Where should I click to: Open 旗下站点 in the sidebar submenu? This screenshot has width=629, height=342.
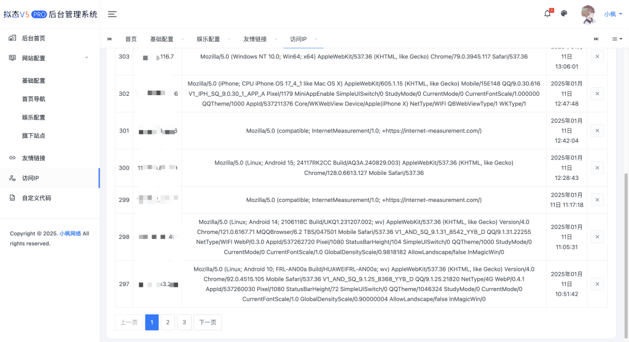[34, 136]
